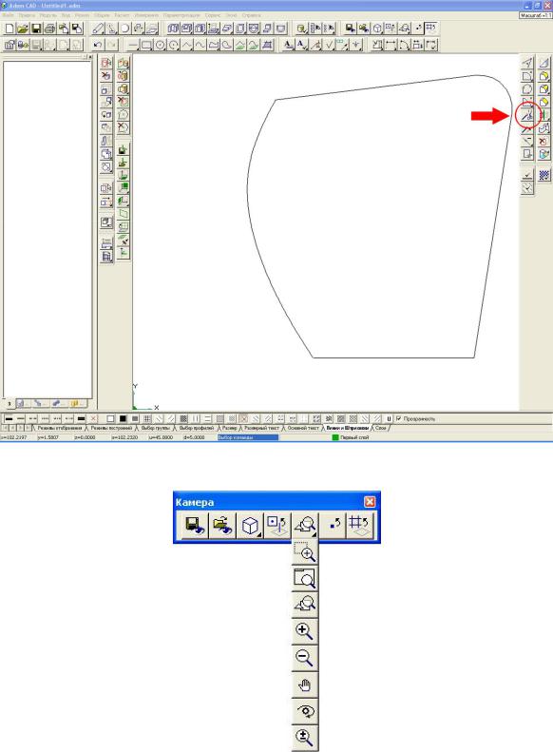The width and height of the screenshot is (553, 752).
Task: Click the x=102.2197 coordinate in the status bar
Action: click(x=13, y=437)
